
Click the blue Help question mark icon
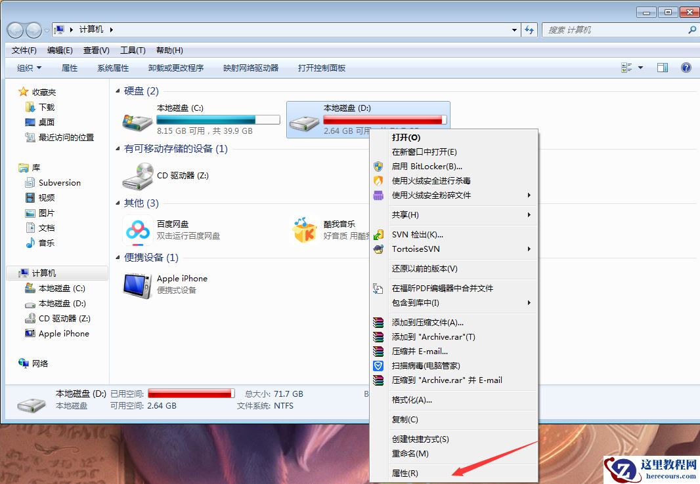[x=686, y=67]
